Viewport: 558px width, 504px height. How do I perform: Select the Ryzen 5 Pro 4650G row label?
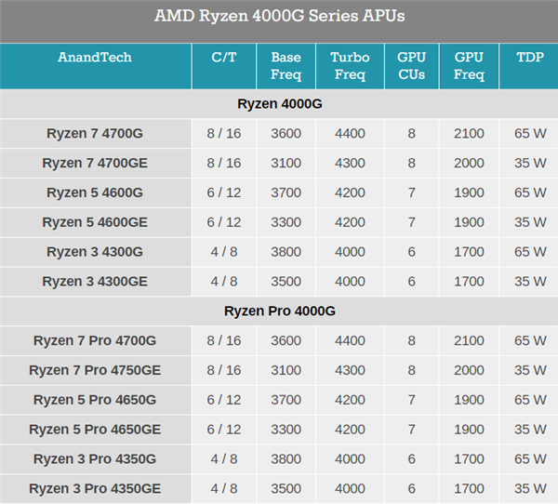click(x=95, y=400)
